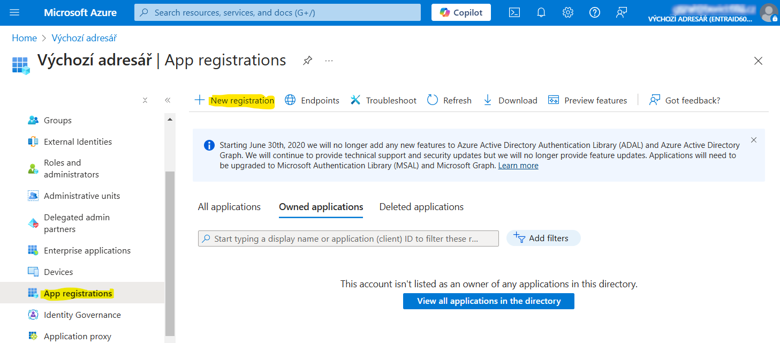Pin the App registrations page
This screenshot has width=780, height=343.
[307, 61]
